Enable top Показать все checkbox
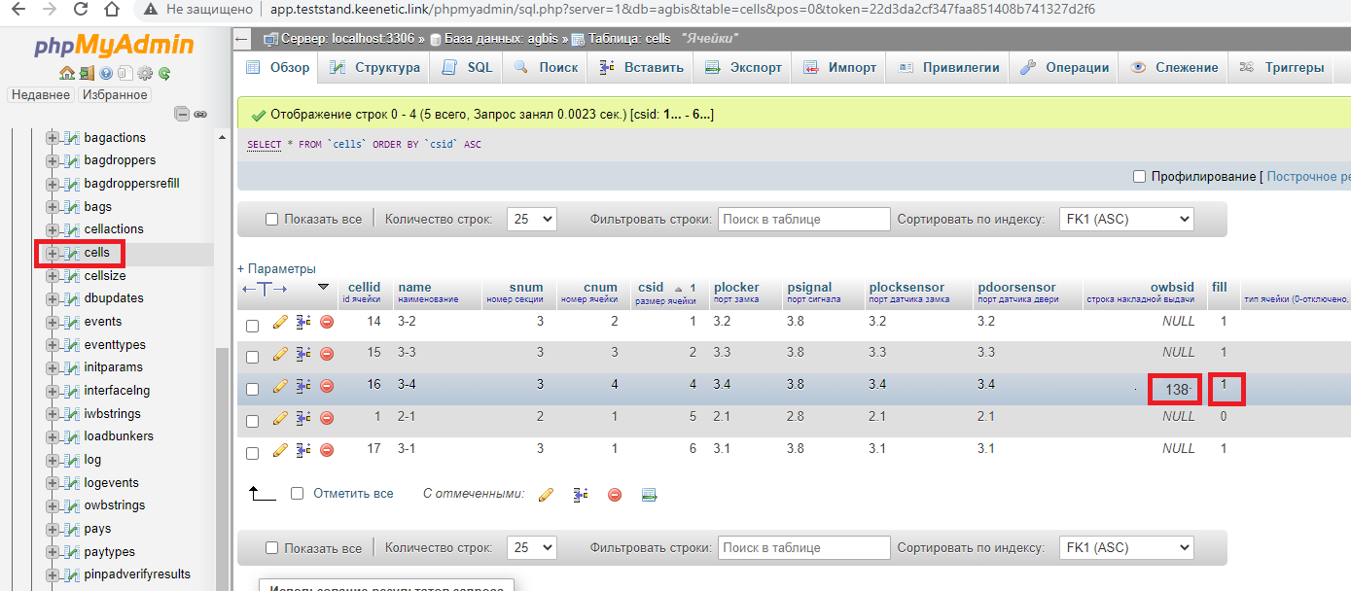This screenshot has height=591, width=1351. 272,220
